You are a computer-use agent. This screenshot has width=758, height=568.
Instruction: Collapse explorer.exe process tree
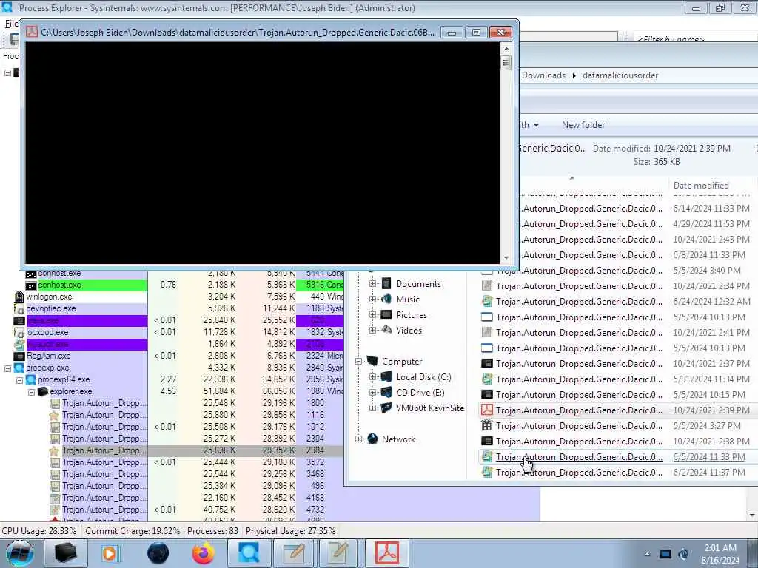[x=31, y=392]
